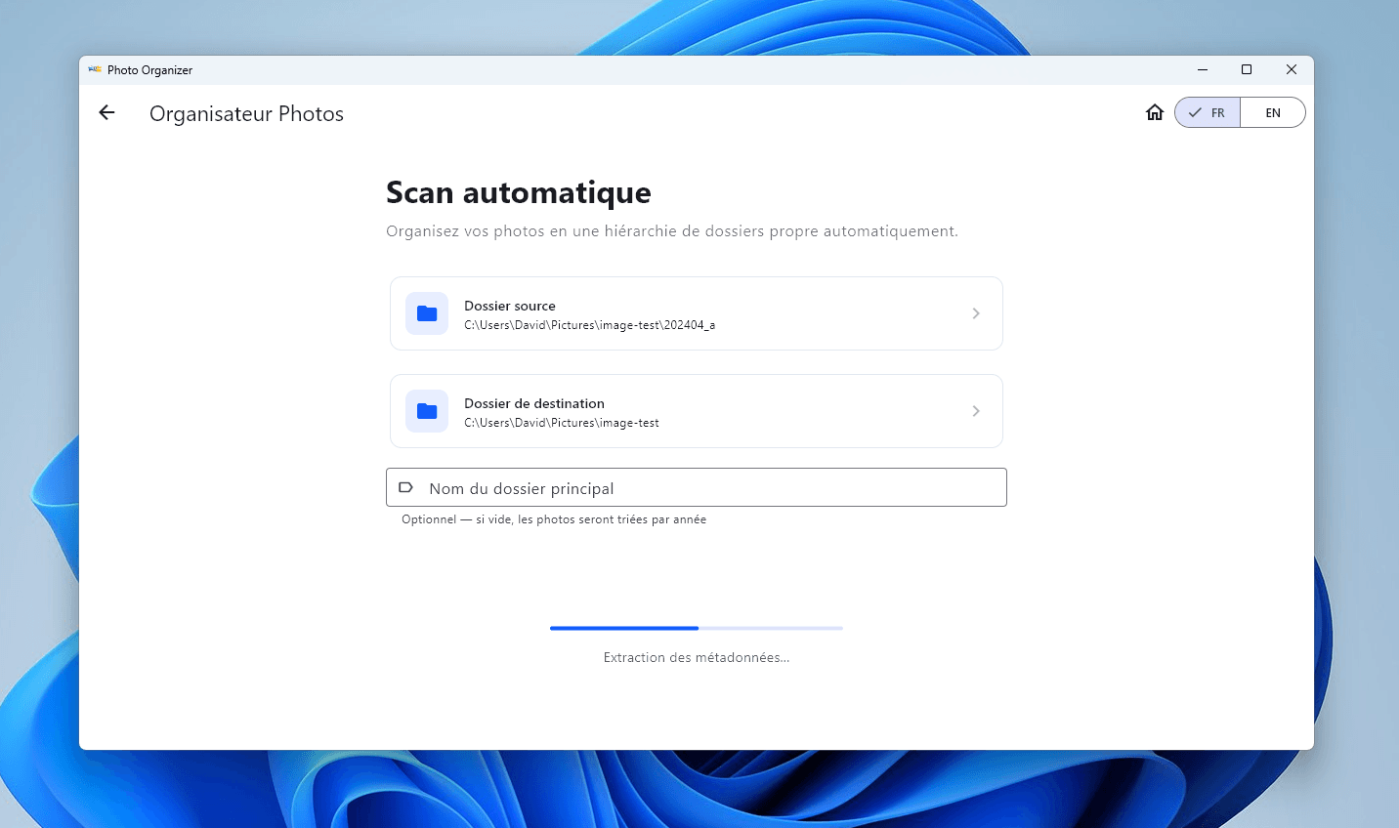Open the Dossier source chevron
Screen dimensions: 1399x828
(x=975, y=313)
